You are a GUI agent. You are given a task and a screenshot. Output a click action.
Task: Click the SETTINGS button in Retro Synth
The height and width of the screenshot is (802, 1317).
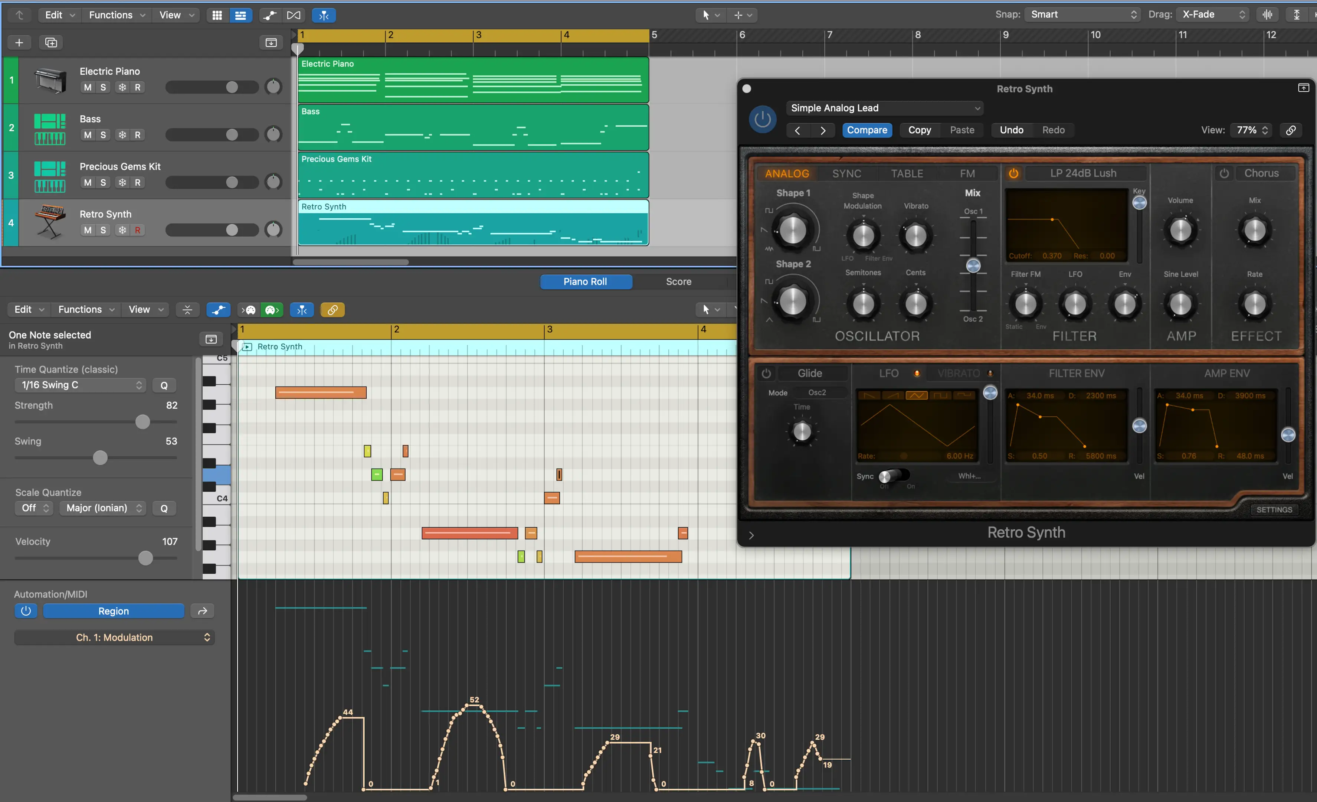[x=1274, y=509]
